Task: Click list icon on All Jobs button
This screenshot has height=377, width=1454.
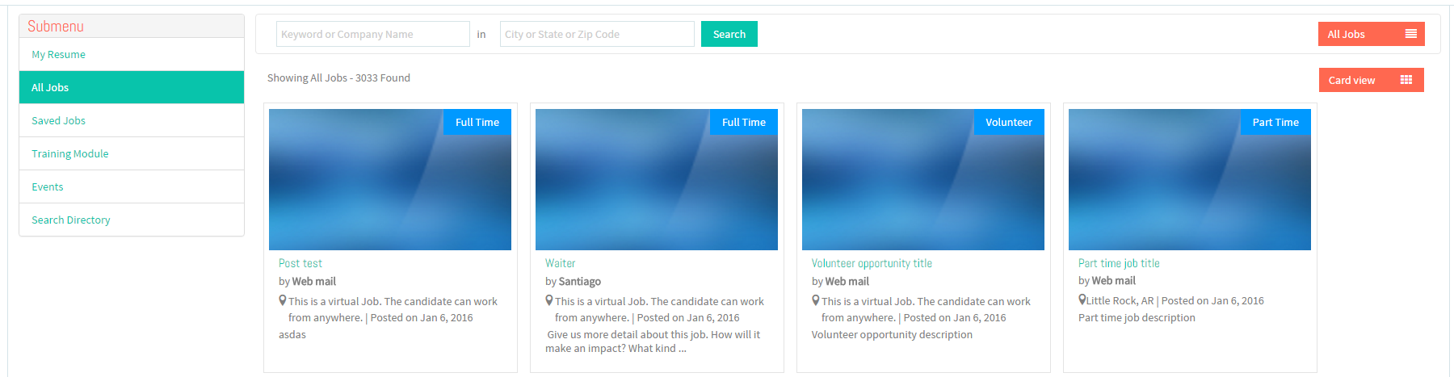Action: click(1410, 34)
